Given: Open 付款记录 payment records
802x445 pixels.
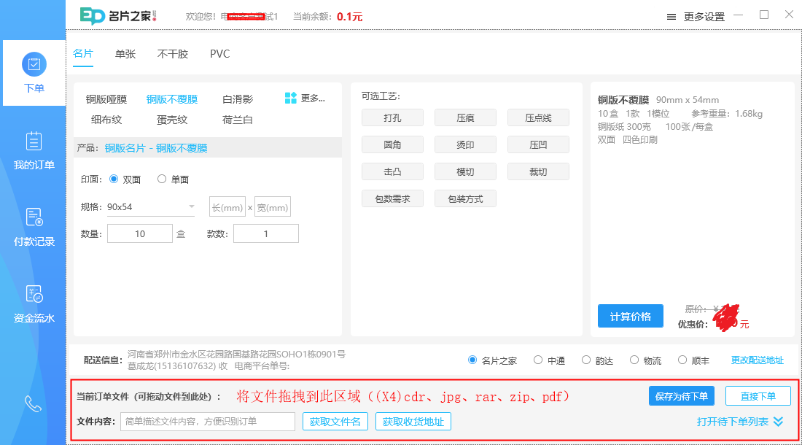Looking at the screenshot, I should point(34,227).
